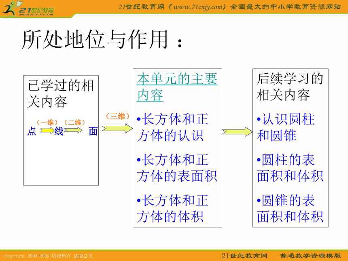Click the blue word 线
This screenshot has width=348, height=261.
(x=59, y=132)
